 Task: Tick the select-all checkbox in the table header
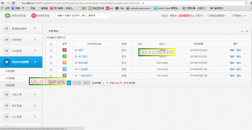(51, 44)
